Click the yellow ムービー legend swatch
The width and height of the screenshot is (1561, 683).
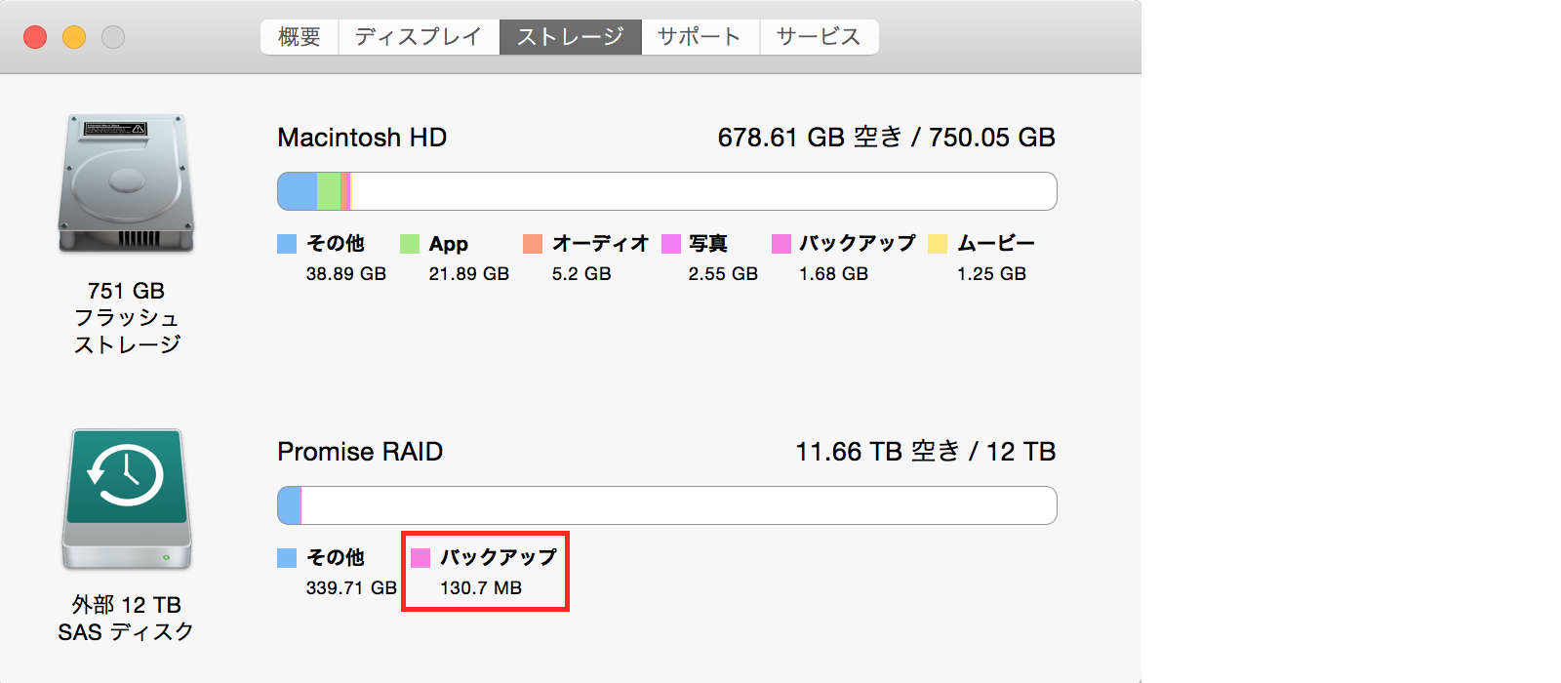tap(938, 244)
